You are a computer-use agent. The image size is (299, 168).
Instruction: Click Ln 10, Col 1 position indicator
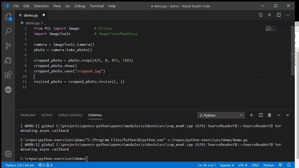pyautogui.click(x=206, y=165)
